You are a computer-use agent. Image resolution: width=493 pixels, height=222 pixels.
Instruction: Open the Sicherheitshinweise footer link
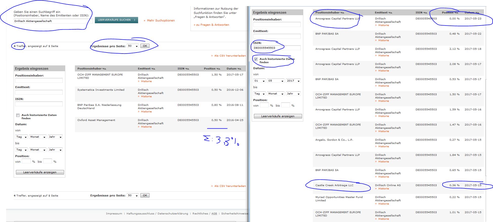(x=235, y=214)
